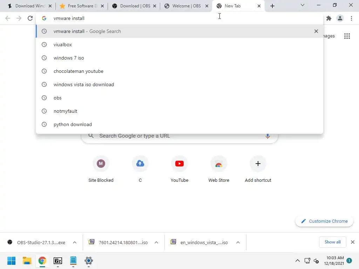Close the 'Welcome | OBS' tab
Image resolution: width=359 pixels, height=269 pixels.
(207, 6)
